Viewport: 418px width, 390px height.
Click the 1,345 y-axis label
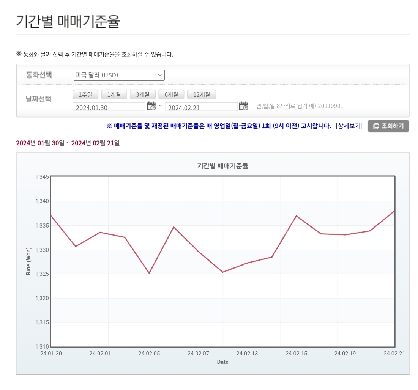(42, 177)
